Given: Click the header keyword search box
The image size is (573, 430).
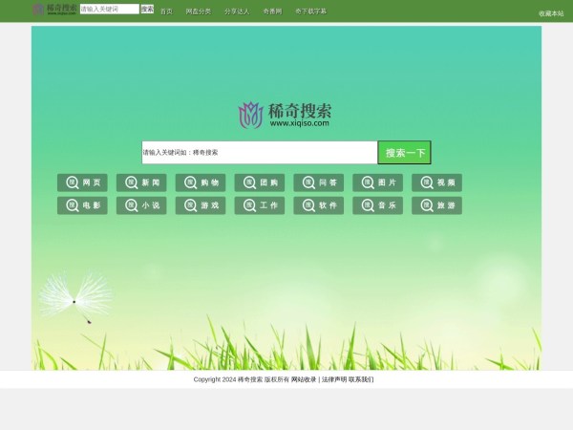Looking at the screenshot, I should pyautogui.click(x=109, y=9).
